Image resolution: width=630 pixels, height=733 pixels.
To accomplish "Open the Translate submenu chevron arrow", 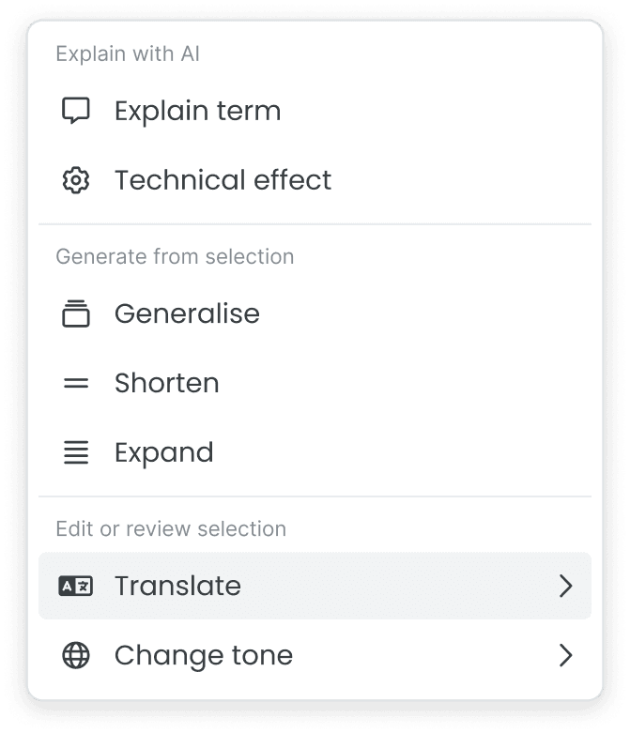I will click(x=565, y=586).
